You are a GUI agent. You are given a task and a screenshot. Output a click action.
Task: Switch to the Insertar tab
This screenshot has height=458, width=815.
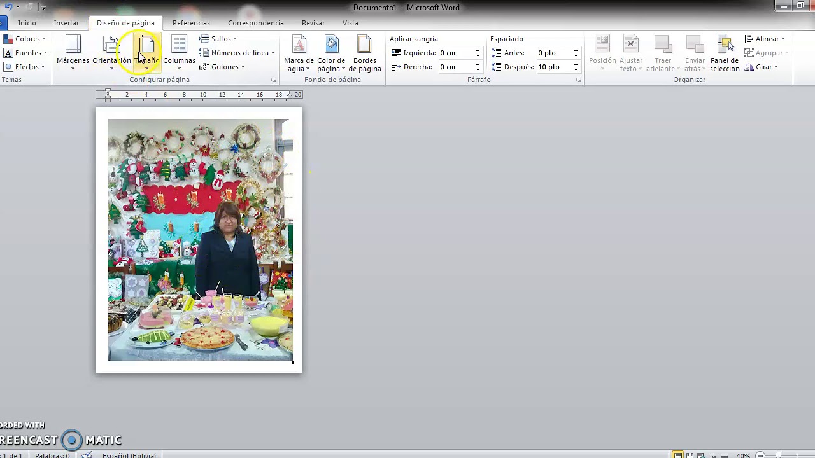click(x=66, y=23)
